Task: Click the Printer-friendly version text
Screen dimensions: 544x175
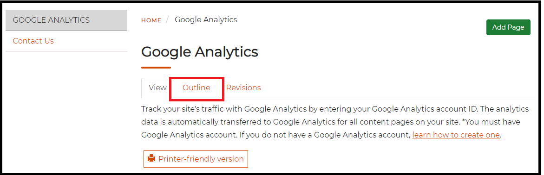Action: [201, 159]
